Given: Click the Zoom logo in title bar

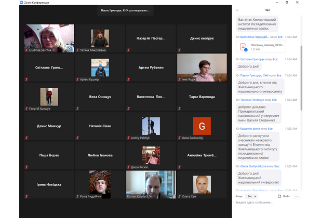Looking at the screenshot, I should click(x=4, y=3).
